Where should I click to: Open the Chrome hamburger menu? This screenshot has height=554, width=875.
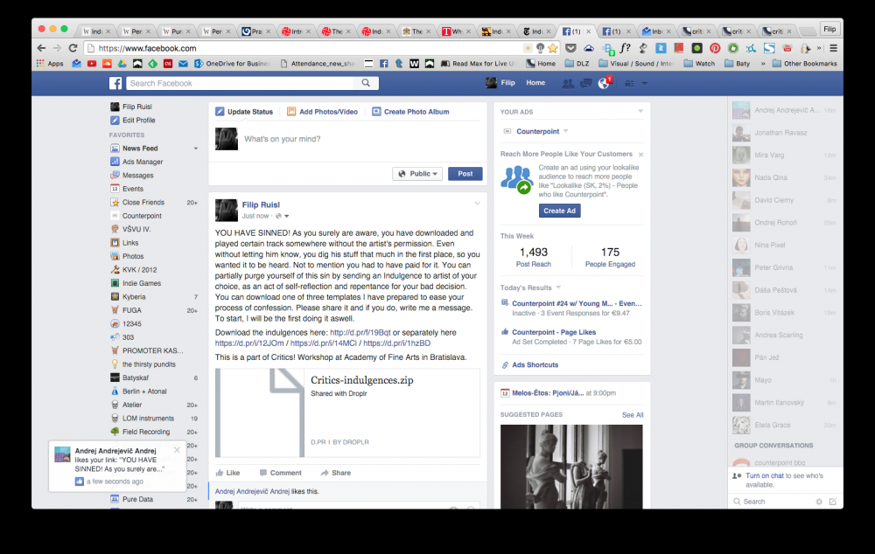pos(833,48)
